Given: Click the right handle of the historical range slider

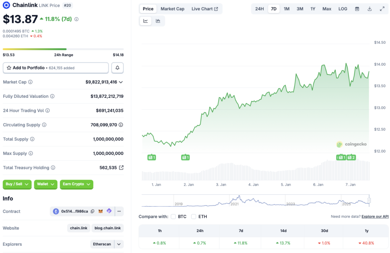Looking at the screenshot, I should point(369,200).
